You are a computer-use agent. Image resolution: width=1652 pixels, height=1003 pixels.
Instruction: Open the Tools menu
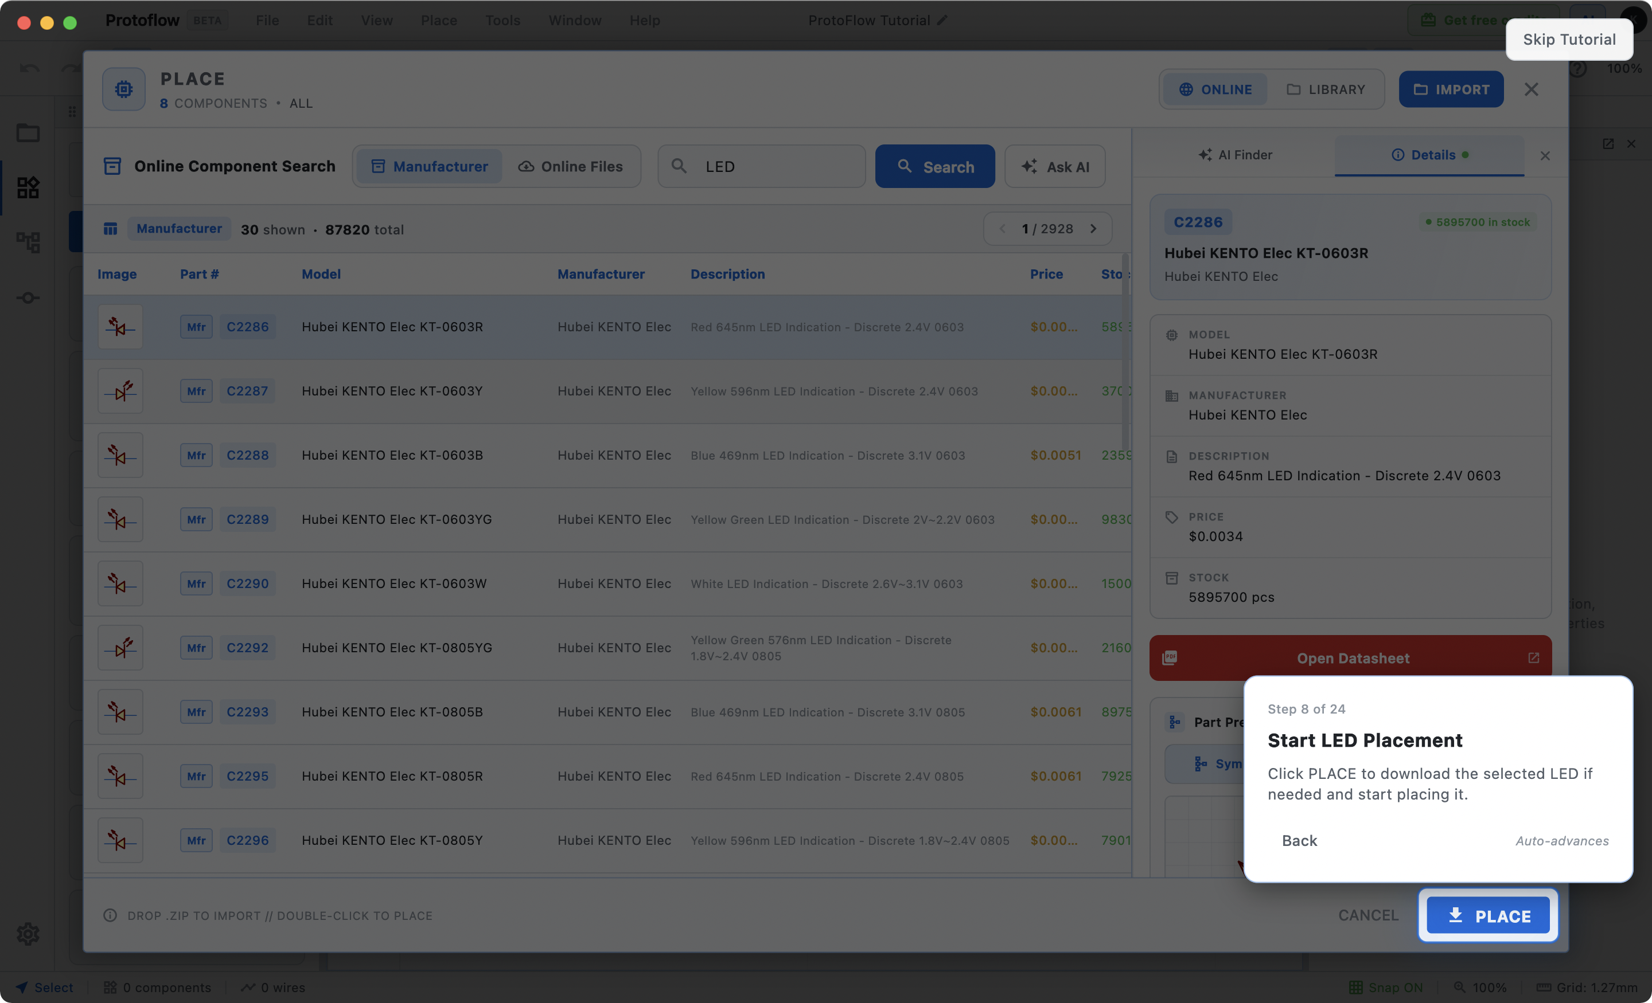pos(502,20)
